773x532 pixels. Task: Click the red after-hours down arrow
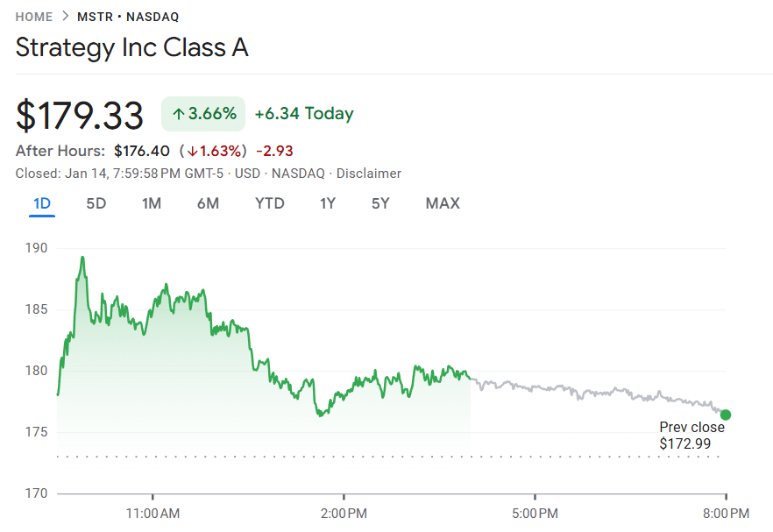pos(192,152)
